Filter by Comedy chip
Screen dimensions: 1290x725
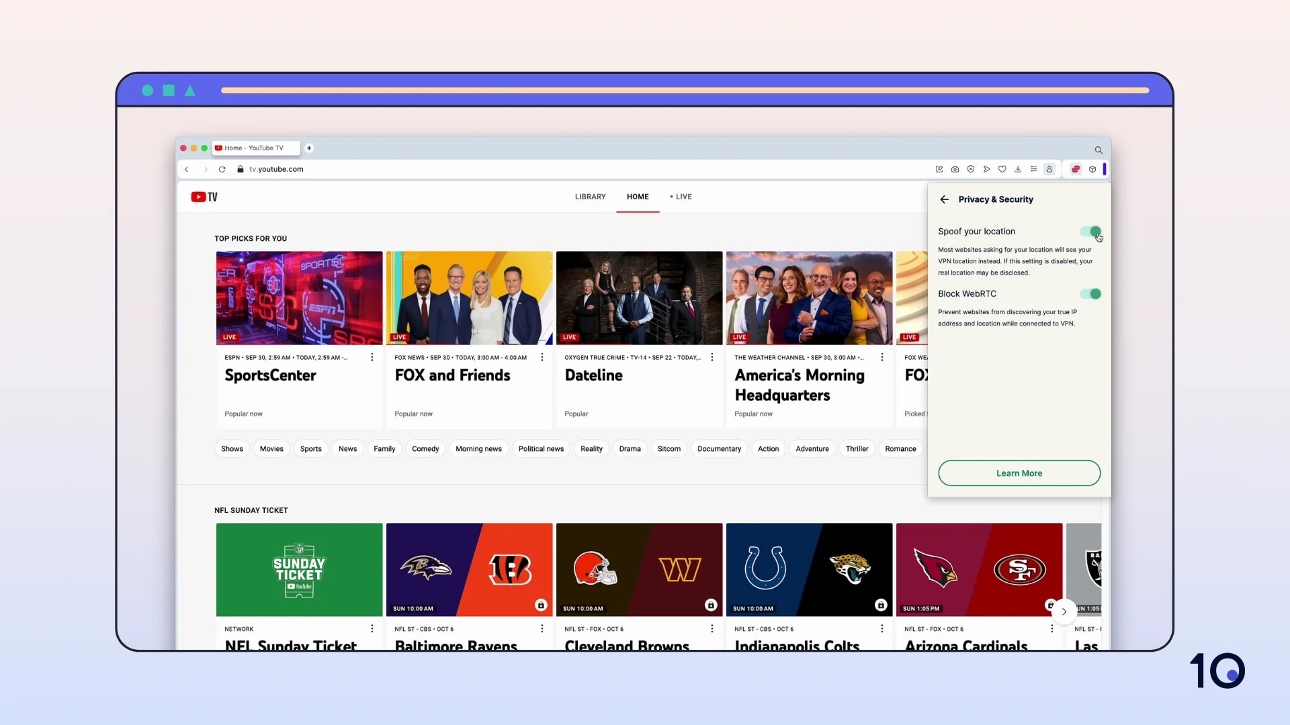tap(425, 449)
